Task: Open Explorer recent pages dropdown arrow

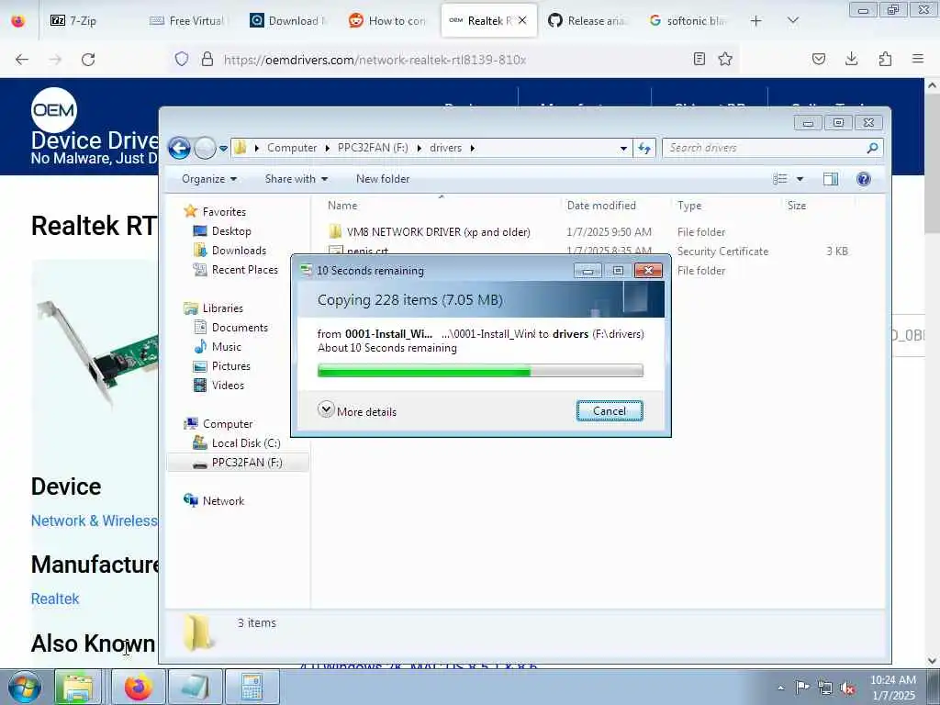Action: coord(223,148)
